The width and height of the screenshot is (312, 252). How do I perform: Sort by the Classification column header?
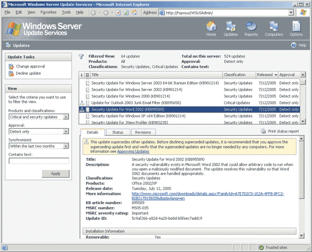pyautogui.click(x=239, y=75)
